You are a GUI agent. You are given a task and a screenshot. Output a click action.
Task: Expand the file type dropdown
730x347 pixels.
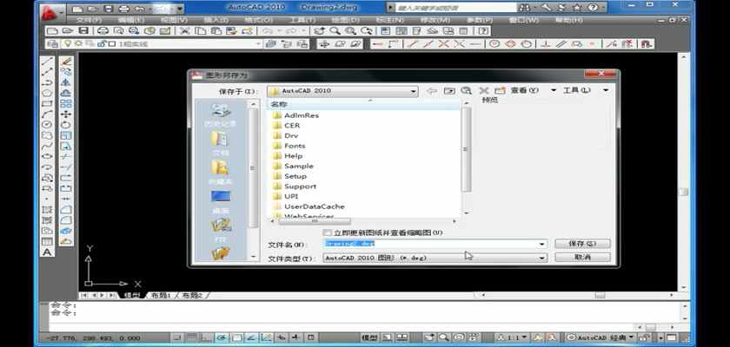542,258
